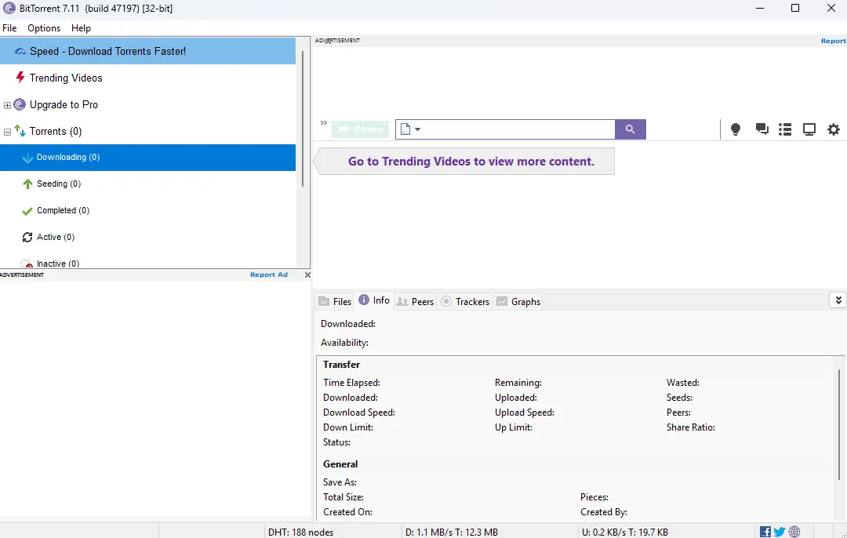Expand the Upgrade to Pro tree node
This screenshot has width=847, height=538.
pos(8,105)
